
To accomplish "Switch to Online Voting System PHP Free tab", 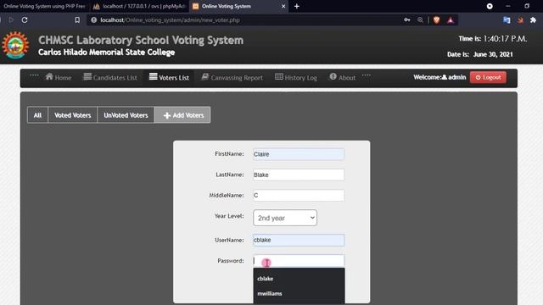I will (x=44, y=6).
